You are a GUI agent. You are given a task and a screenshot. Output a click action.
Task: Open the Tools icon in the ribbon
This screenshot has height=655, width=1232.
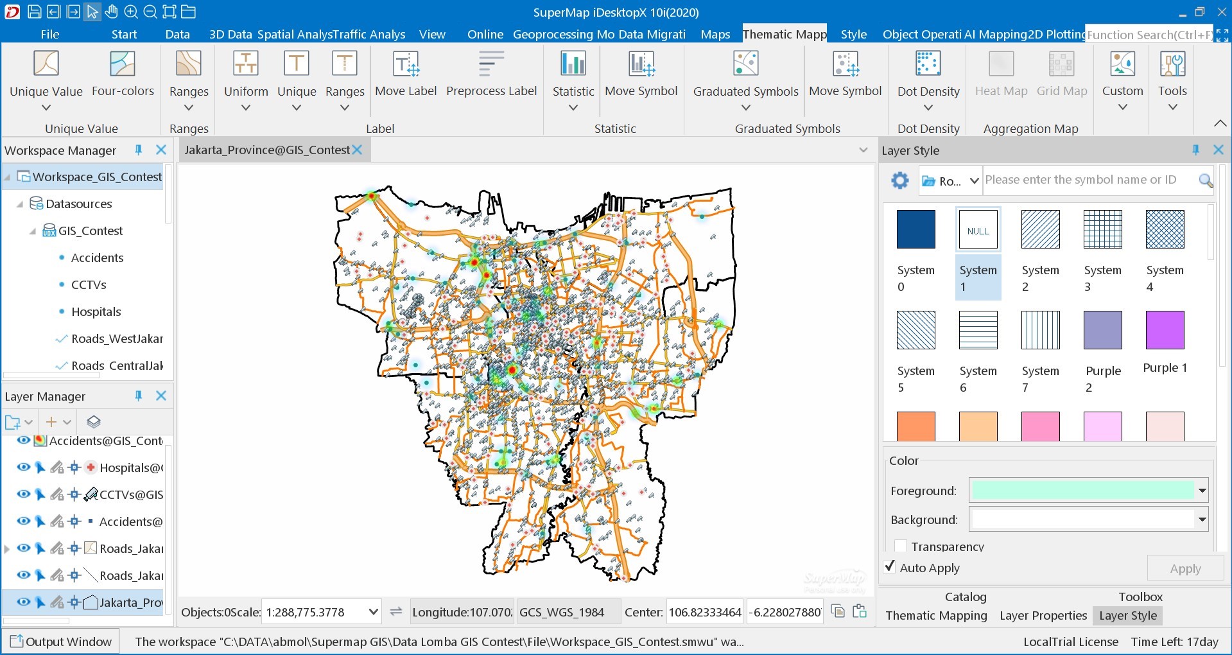(x=1172, y=64)
